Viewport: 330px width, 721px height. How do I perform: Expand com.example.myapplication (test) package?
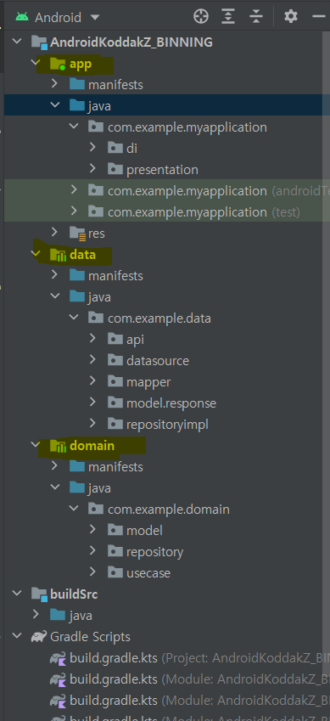pos(74,211)
